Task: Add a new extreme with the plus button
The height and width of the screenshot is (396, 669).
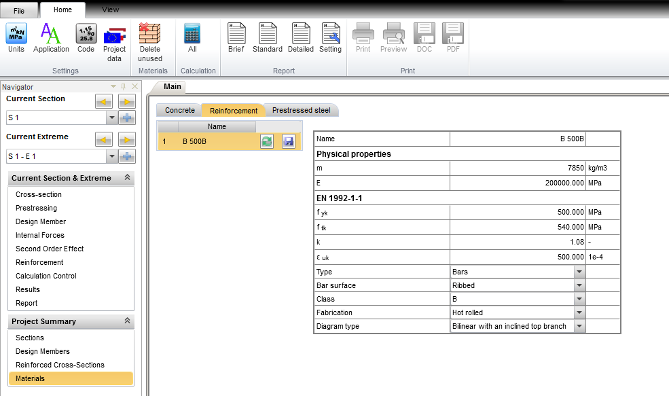Action: pos(127,156)
